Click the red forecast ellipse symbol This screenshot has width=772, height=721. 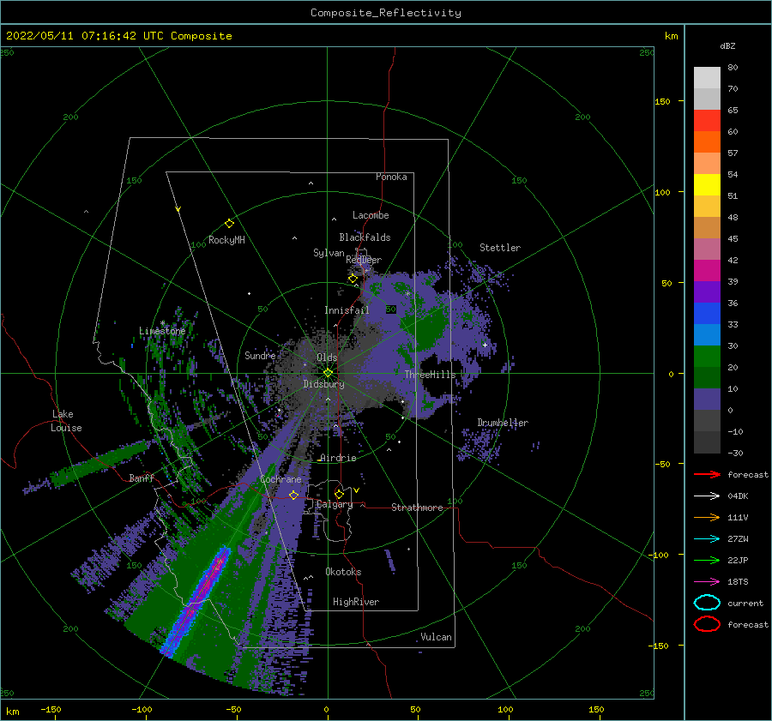pyautogui.click(x=707, y=624)
